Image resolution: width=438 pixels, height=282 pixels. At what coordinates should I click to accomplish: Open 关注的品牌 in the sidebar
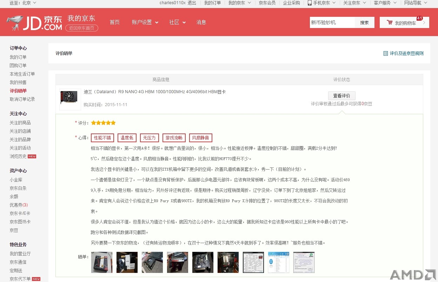20,139
